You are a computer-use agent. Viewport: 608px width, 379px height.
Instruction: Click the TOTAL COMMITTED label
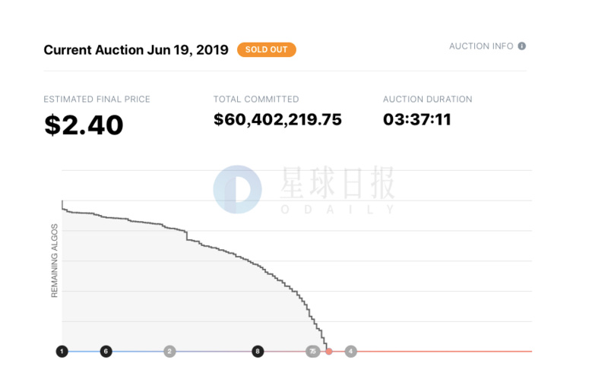coord(256,99)
